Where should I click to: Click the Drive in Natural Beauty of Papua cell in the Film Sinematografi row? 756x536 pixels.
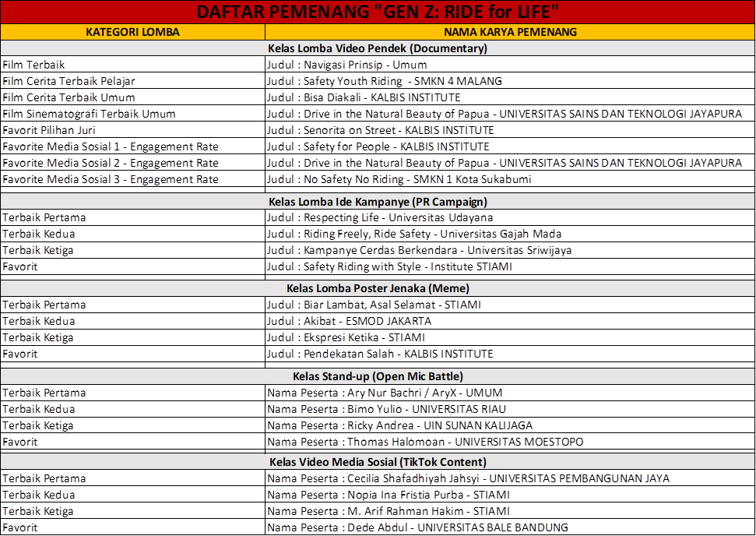[510, 114]
